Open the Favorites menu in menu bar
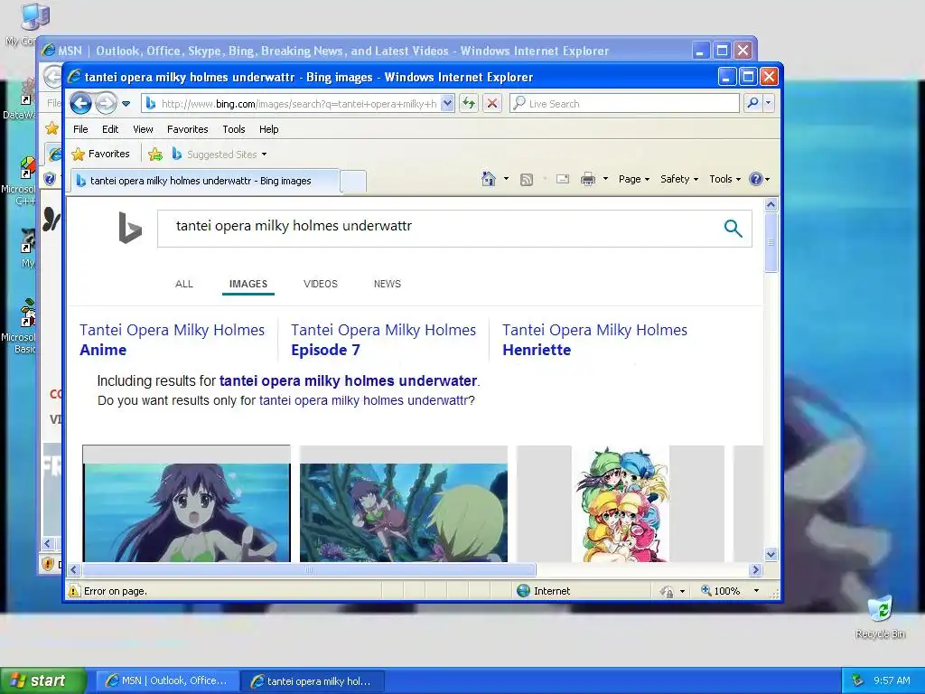 click(188, 129)
